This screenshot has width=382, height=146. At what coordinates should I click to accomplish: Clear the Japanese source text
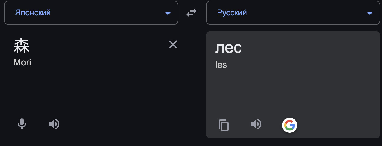tap(173, 44)
